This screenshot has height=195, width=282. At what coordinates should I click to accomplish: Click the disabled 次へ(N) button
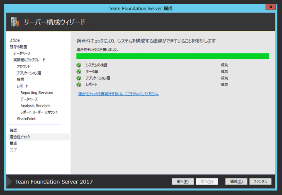click(207, 181)
